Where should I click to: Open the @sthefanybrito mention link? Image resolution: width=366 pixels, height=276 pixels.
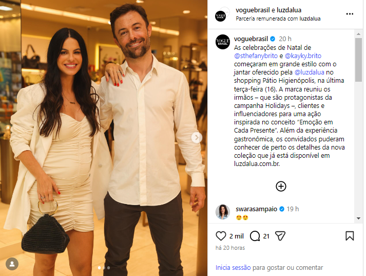(x=256, y=56)
